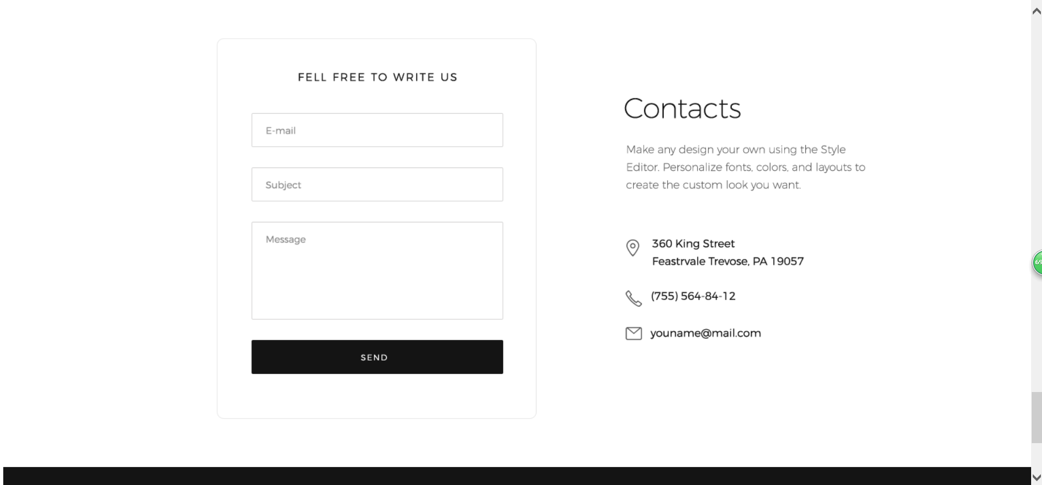Viewport: 1042px width, 485px height.
Task: Click the Style Editor description paragraph
Action: (745, 167)
